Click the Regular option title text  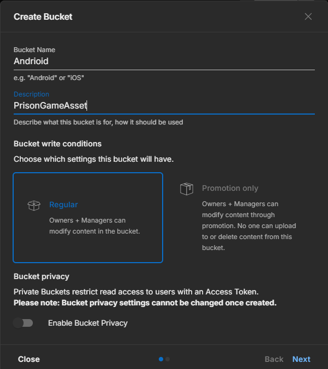(x=64, y=205)
